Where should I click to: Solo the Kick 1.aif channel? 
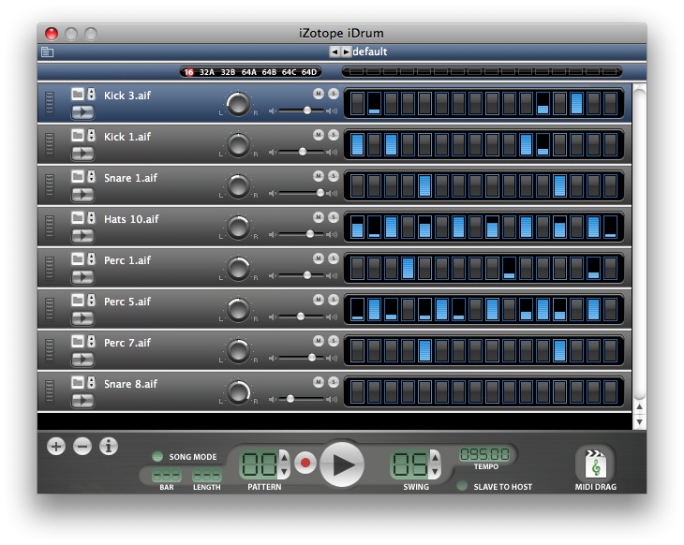(x=334, y=135)
